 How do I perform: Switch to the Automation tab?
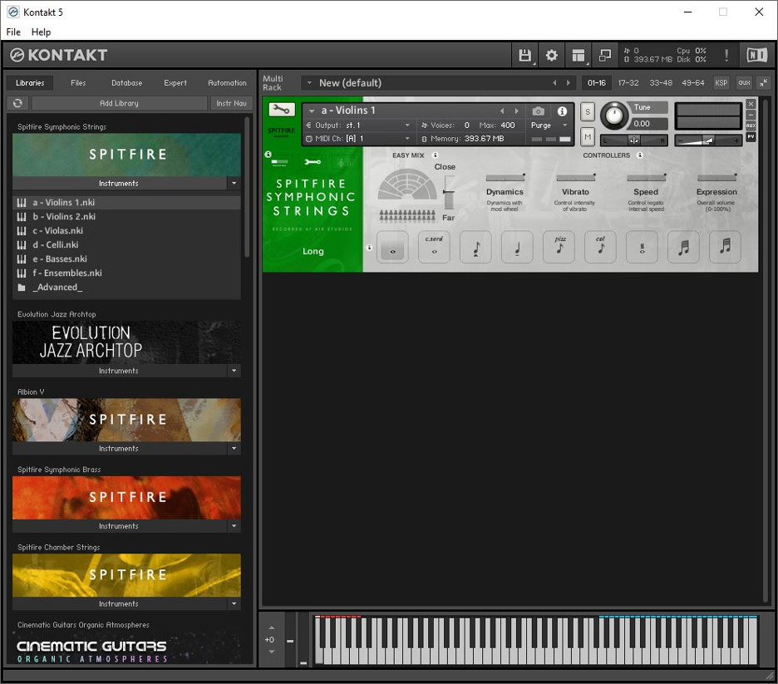pyautogui.click(x=227, y=83)
